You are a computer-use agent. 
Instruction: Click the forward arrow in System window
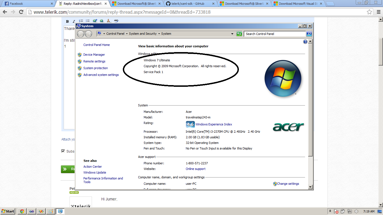(88, 34)
